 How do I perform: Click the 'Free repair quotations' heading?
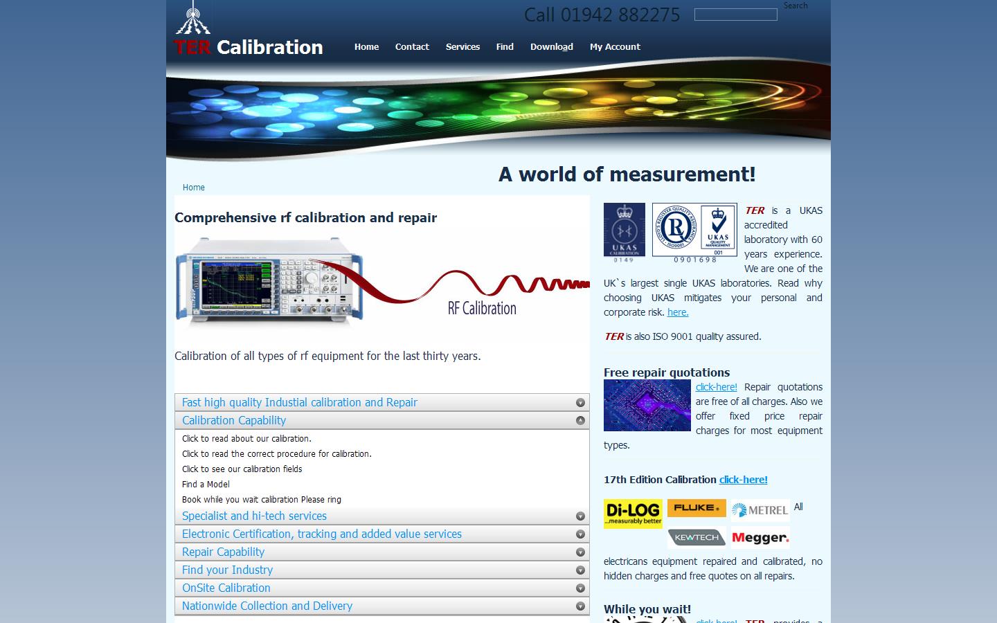point(667,372)
